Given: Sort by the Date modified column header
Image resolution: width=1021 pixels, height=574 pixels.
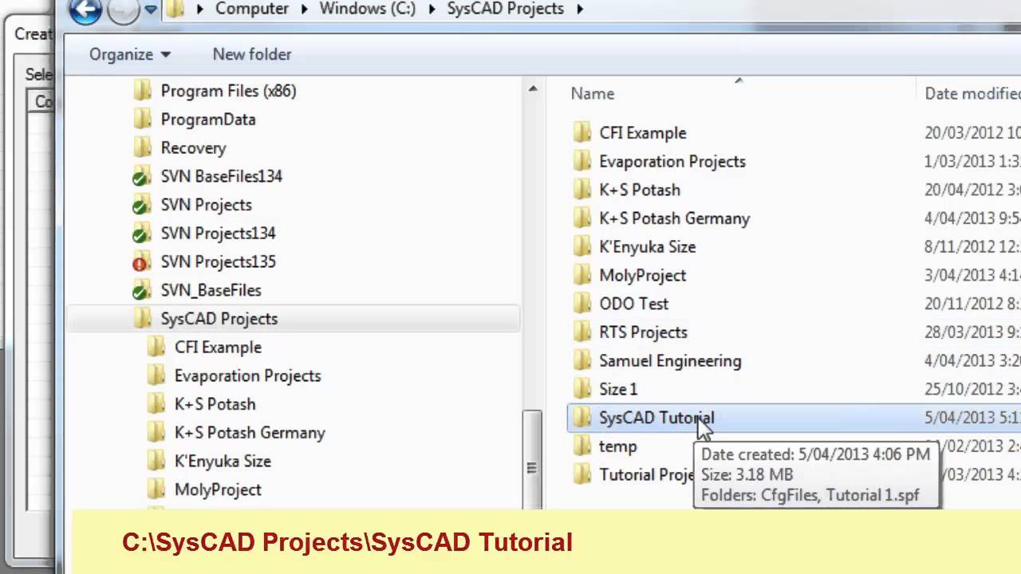Looking at the screenshot, I should coord(972,93).
